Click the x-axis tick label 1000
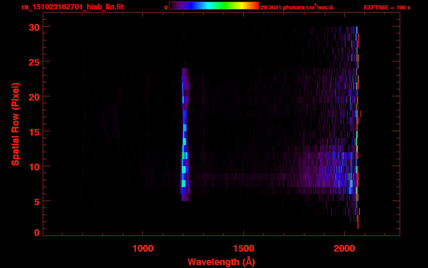The image size is (428, 268). click(x=143, y=248)
